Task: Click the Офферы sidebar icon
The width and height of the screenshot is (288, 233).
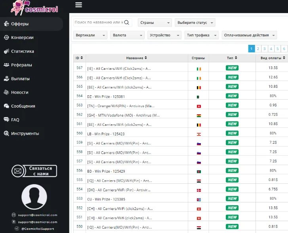Action: 6,24
